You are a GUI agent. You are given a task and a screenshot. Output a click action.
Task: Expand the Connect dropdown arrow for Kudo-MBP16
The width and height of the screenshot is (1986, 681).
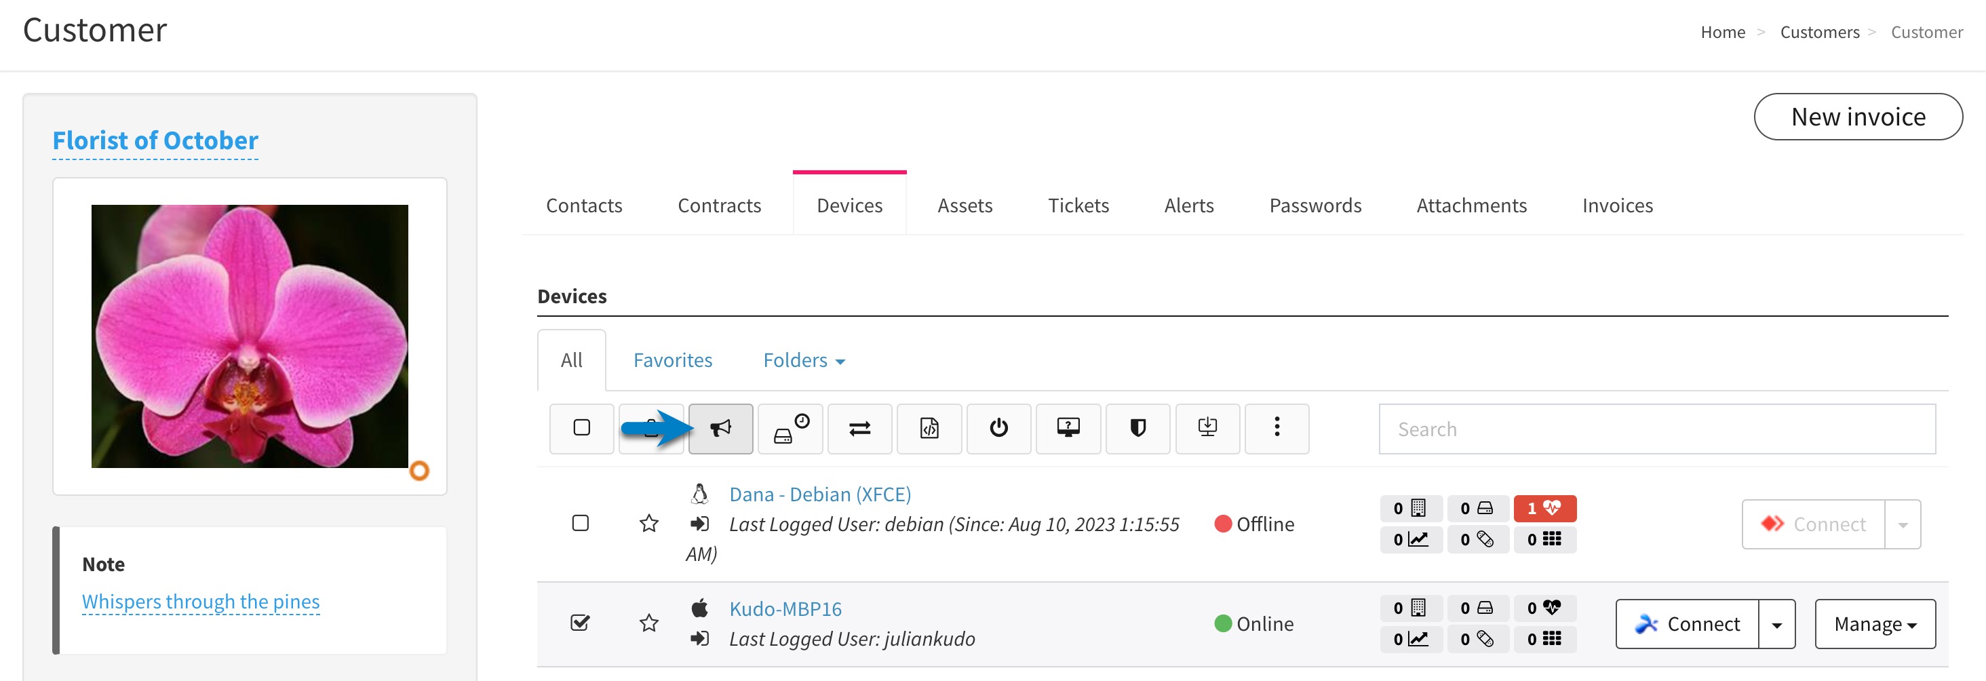tap(1778, 624)
